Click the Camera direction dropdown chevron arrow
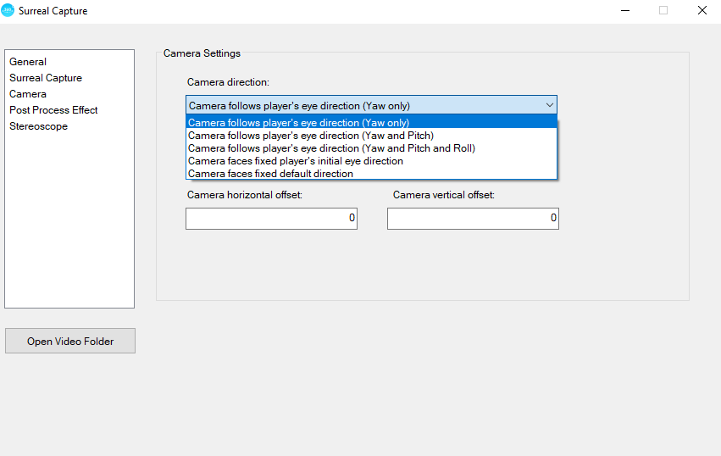This screenshot has width=721, height=456. 549,105
